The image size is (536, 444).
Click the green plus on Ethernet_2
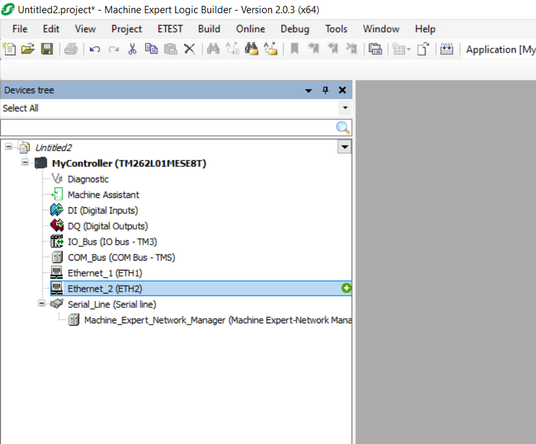coord(347,288)
